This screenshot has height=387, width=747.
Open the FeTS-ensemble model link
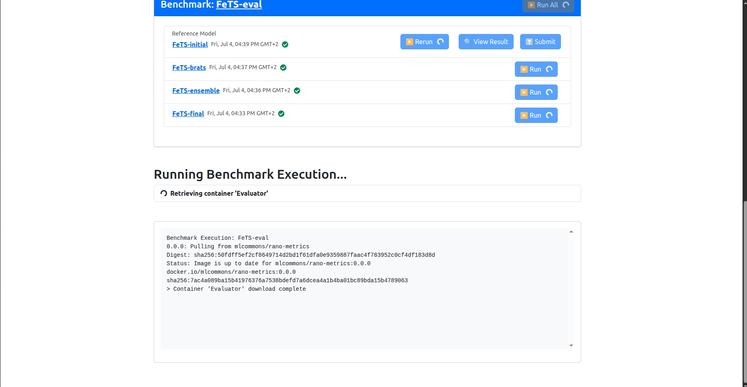click(196, 91)
